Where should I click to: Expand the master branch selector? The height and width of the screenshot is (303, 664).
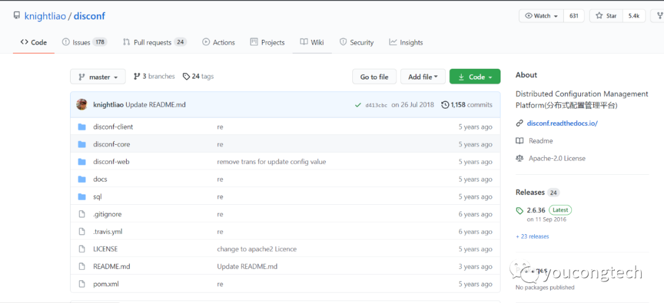pyautogui.click(x=98, y=77)
